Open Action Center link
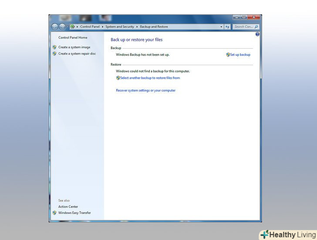 point(68,207)
